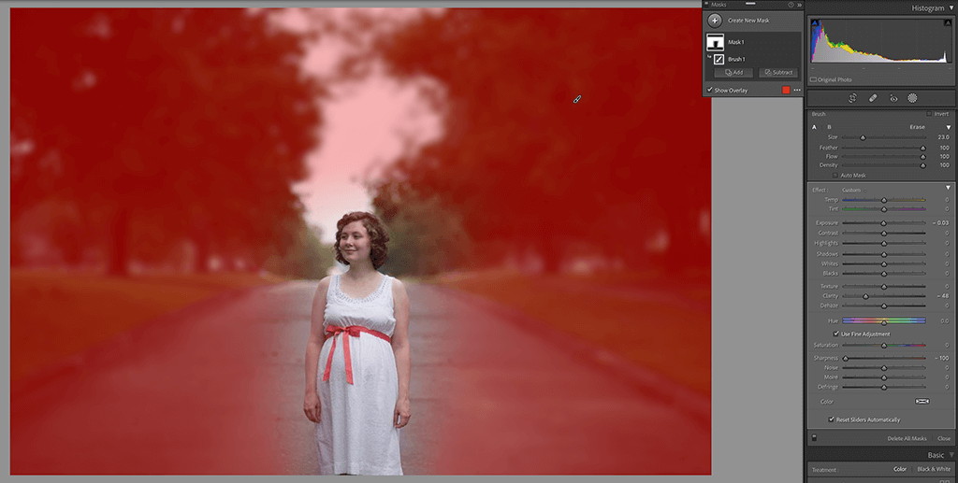958x483 pixels.
Task: Adjust the Feather slider
Action: click(x=883, y=148)
